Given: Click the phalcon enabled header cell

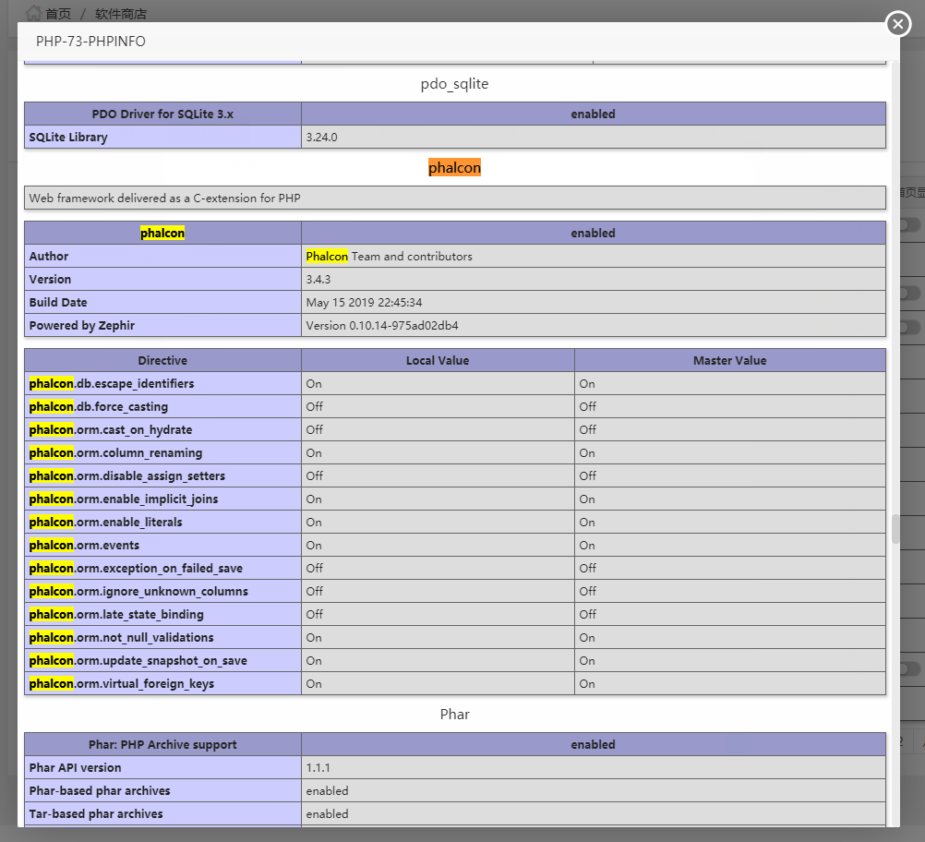Looking at the screenshot, I should pos(593,233).
